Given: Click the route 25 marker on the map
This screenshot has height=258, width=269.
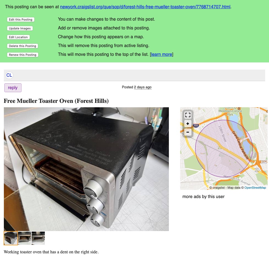Looking at the screenshot, I should tap(256, 170).
